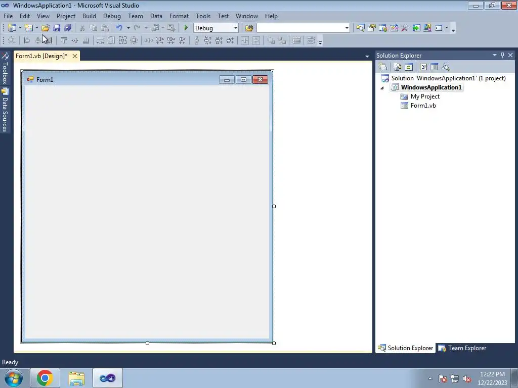Click the Make Same Height icon
Viewport: 518px width, 388px height.
[111, 40]
